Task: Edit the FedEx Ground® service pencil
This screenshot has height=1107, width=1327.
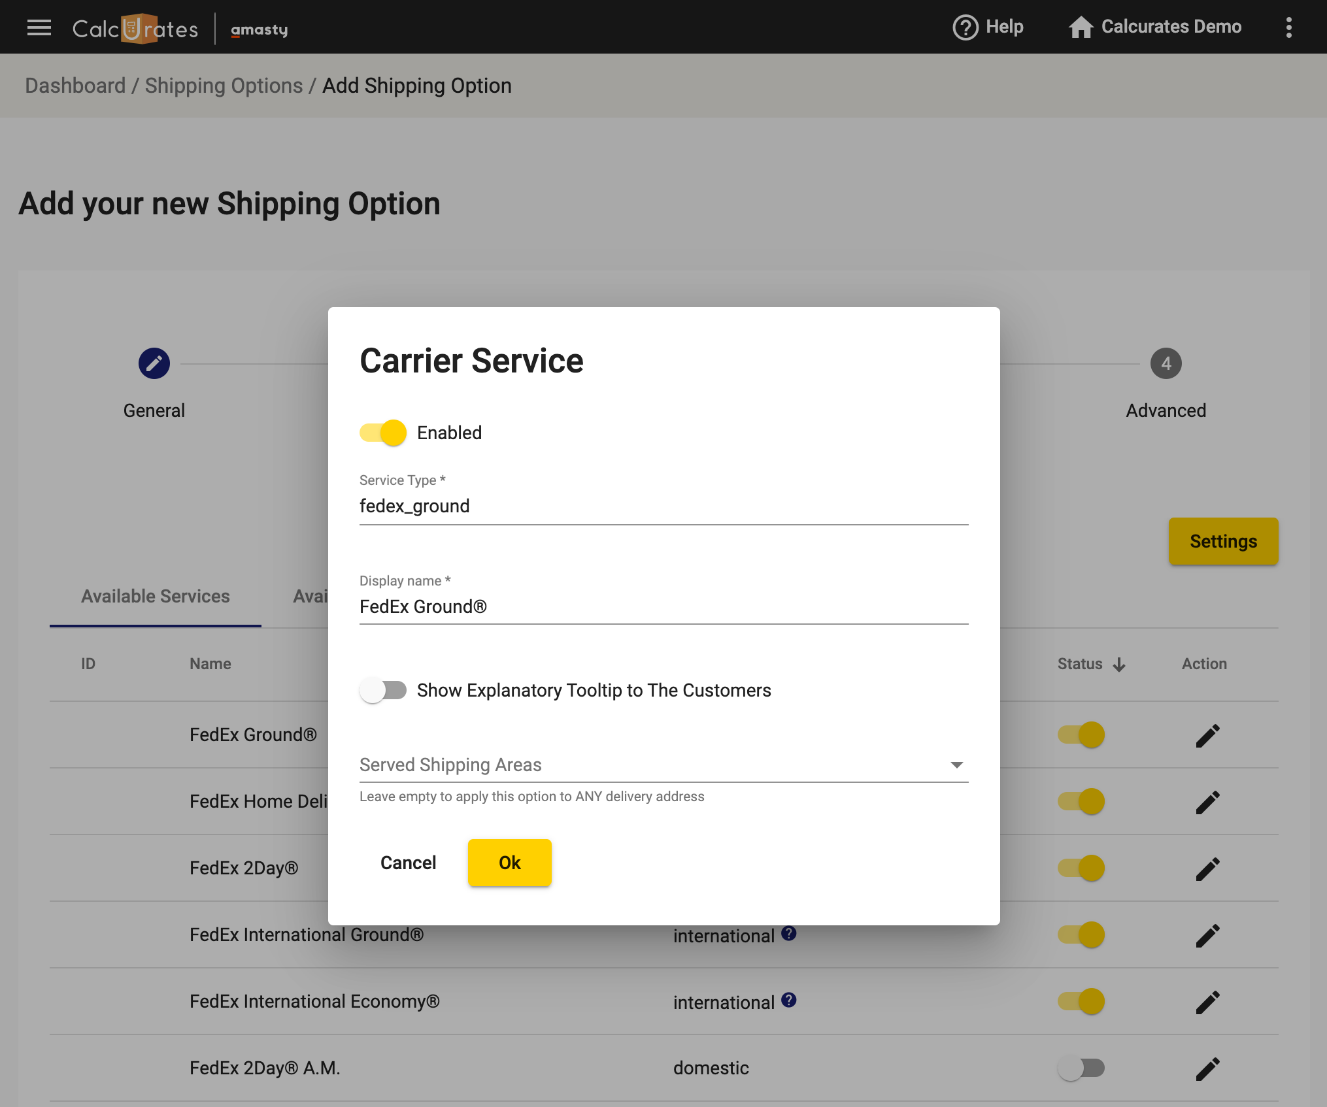Action: [1208, 736]
